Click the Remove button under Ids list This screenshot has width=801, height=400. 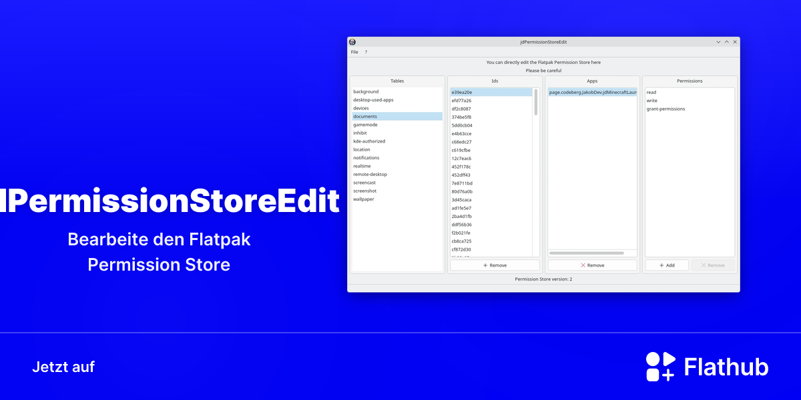tap(495, 265)
